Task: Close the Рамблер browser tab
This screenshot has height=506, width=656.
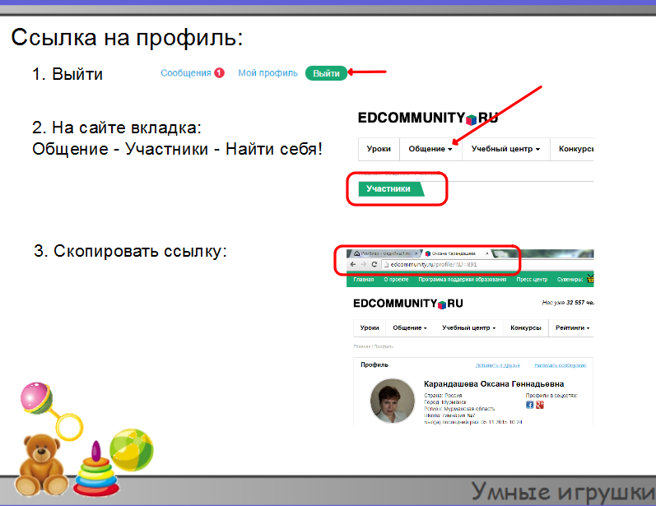Action: point(416,253)
